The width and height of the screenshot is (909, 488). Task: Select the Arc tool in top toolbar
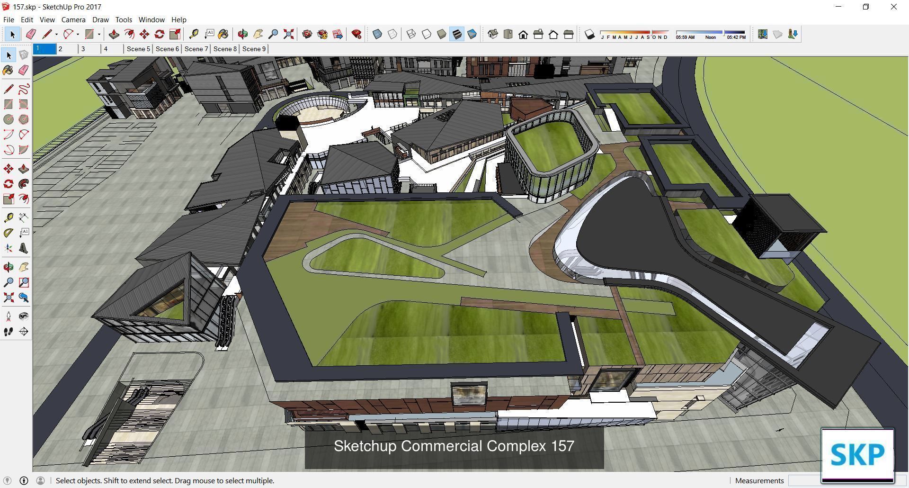pyautogui.click(x=68, y=34)
